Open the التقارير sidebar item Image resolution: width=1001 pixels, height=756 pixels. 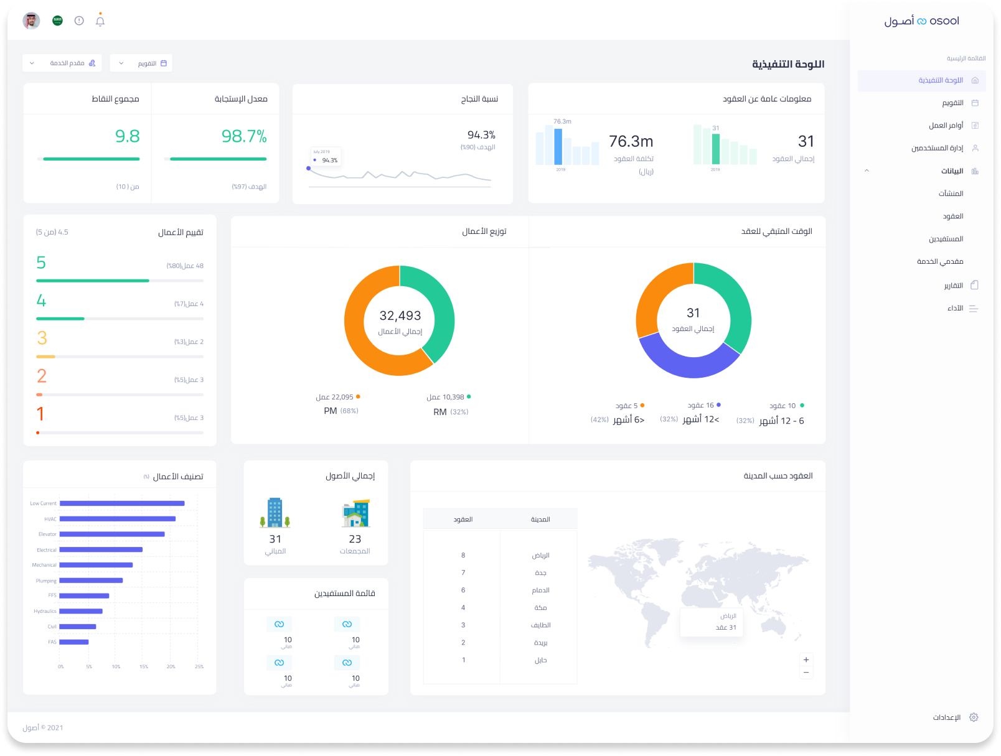click(x=954, y=286)
